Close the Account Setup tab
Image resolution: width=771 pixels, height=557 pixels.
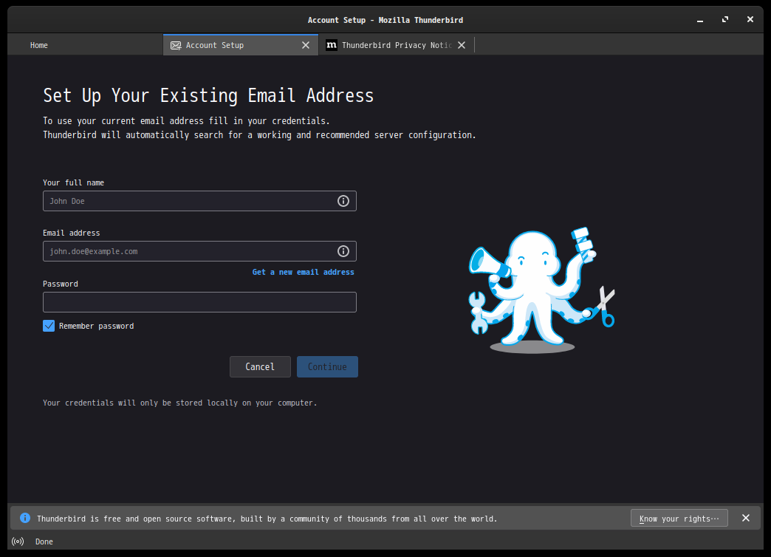click(x=306, y=45)
